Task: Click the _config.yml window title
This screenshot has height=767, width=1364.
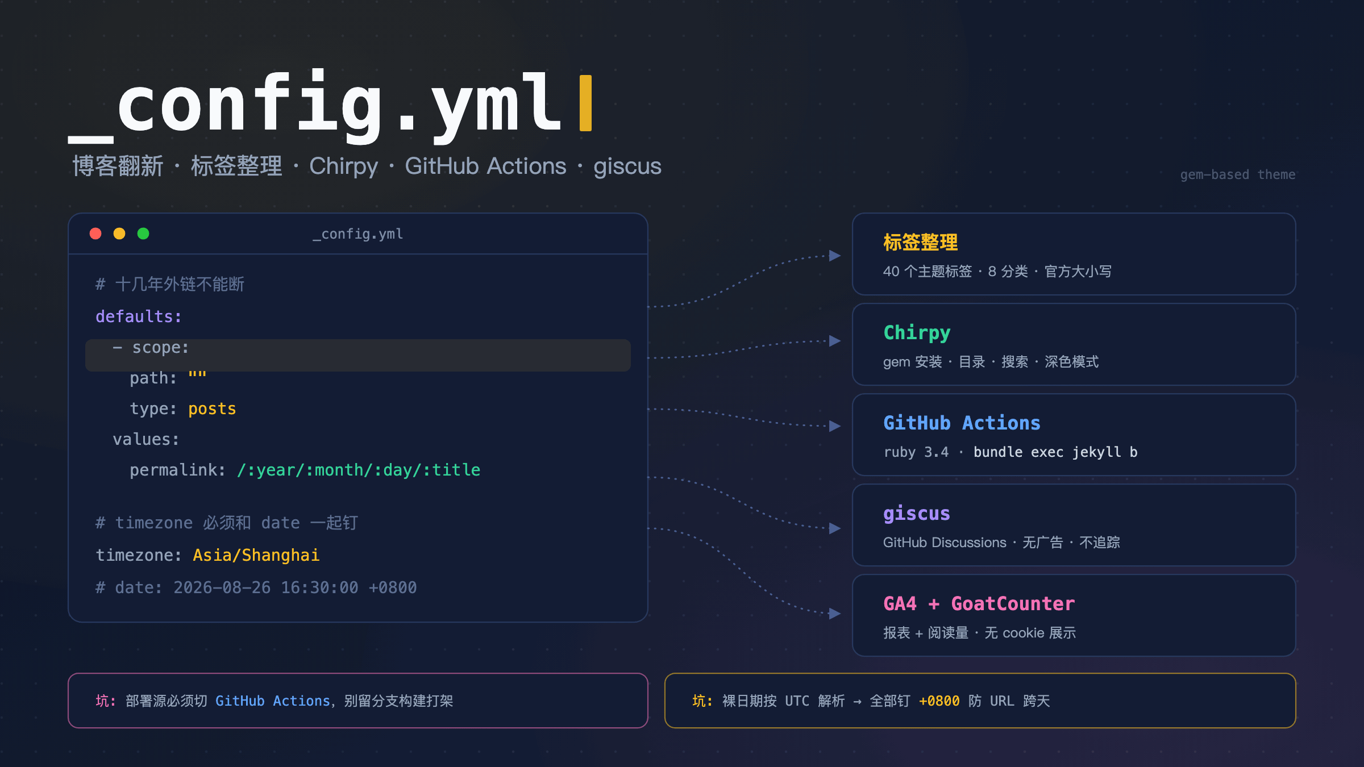Action: (358, 234)
